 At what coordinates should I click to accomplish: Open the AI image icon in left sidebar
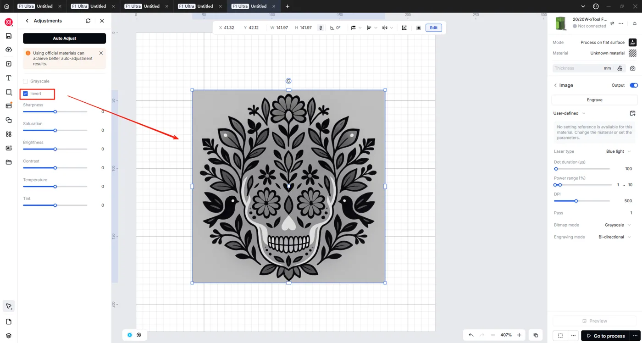click(8, 148)
